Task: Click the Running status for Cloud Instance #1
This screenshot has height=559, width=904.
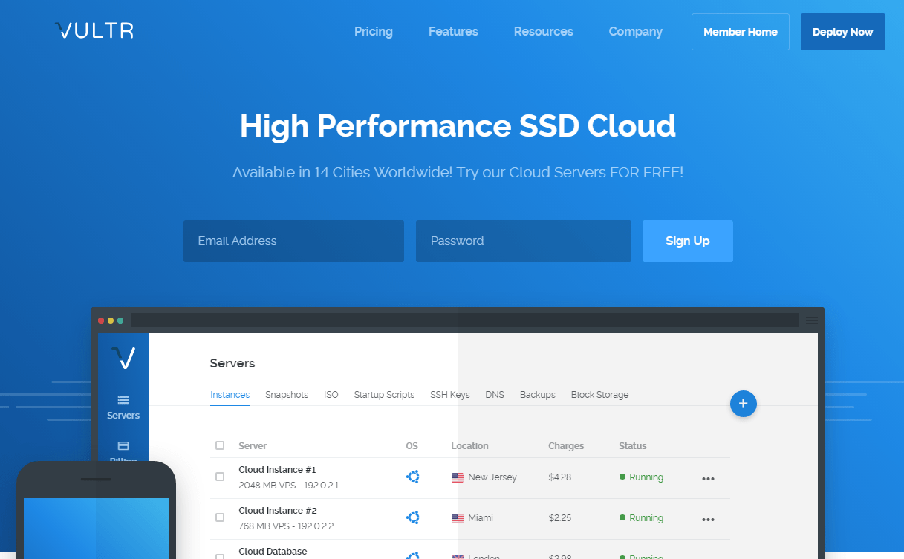Action: (x=646, y=477)
